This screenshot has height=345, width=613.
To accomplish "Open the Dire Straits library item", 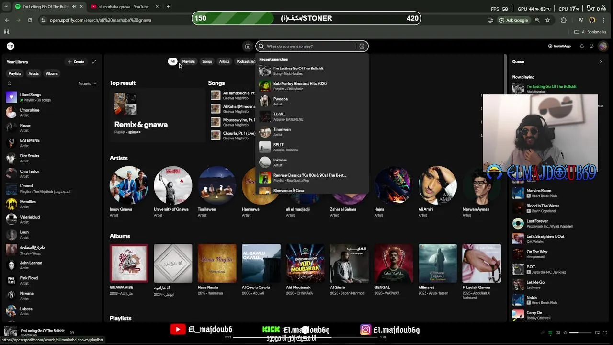I will [52, 158].
